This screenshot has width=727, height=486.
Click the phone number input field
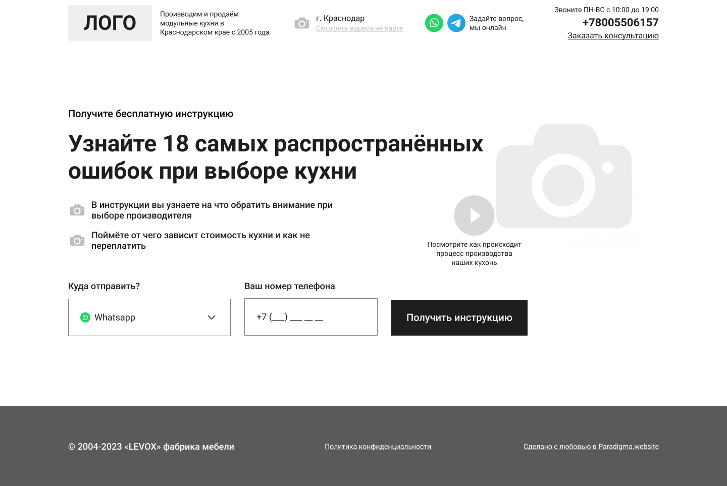[x=310, y=317]
